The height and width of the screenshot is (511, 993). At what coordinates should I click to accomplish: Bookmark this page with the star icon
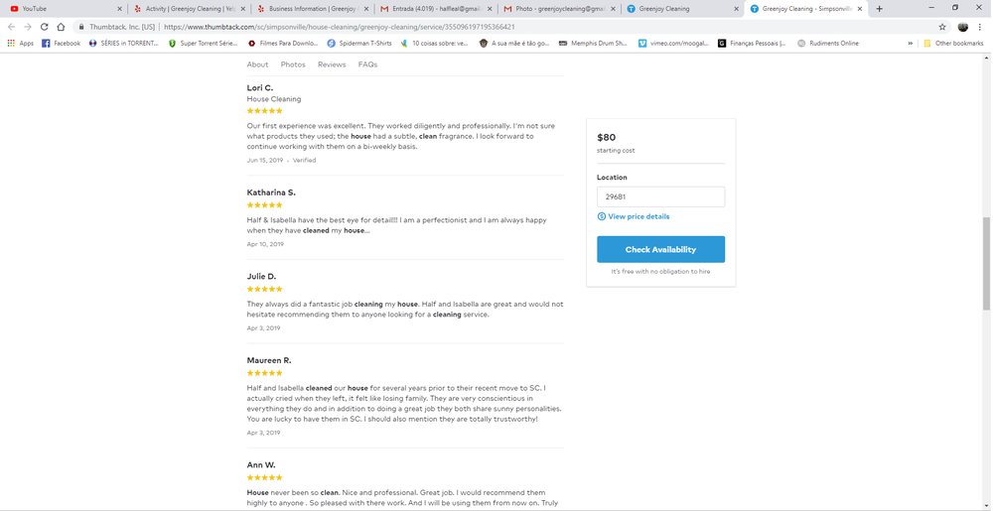click(942, 27)
